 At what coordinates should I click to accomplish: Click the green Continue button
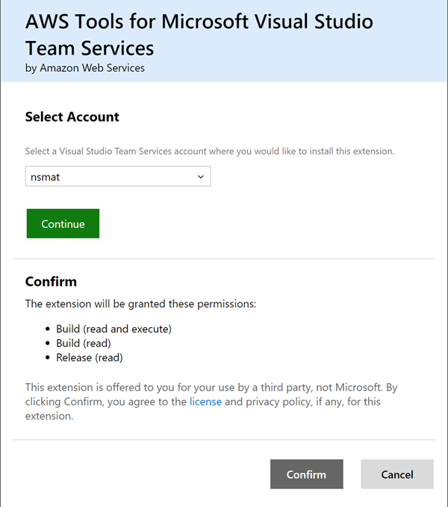click(63, 223)
